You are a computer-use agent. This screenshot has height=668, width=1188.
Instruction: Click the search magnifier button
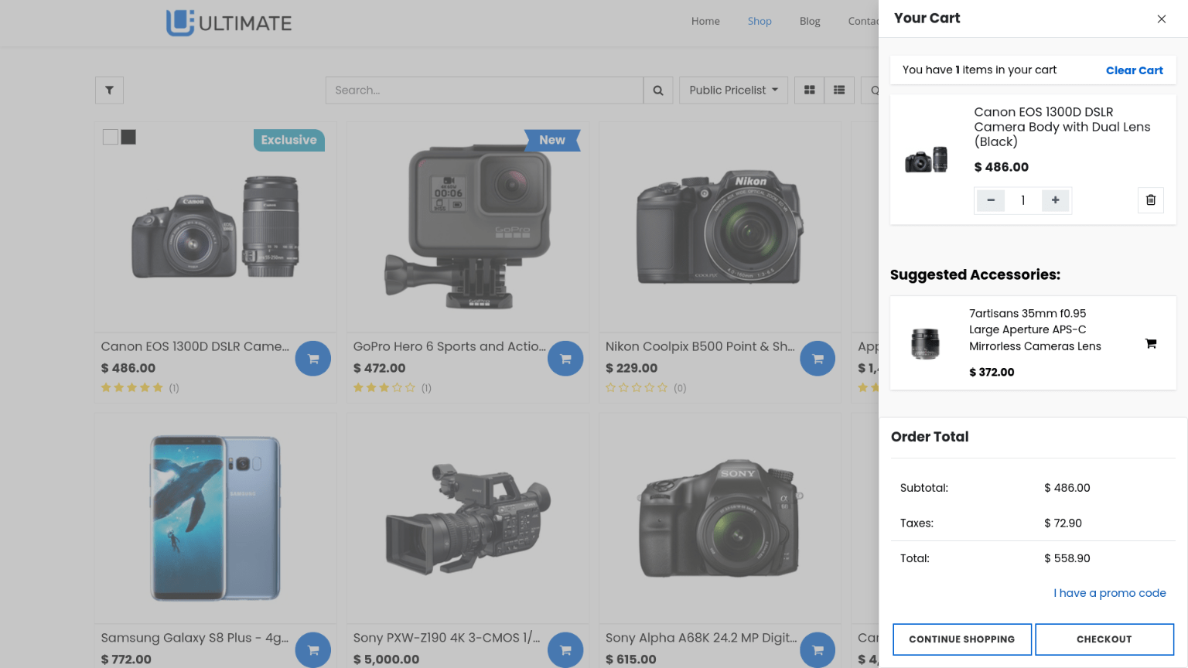click(658, 90)
